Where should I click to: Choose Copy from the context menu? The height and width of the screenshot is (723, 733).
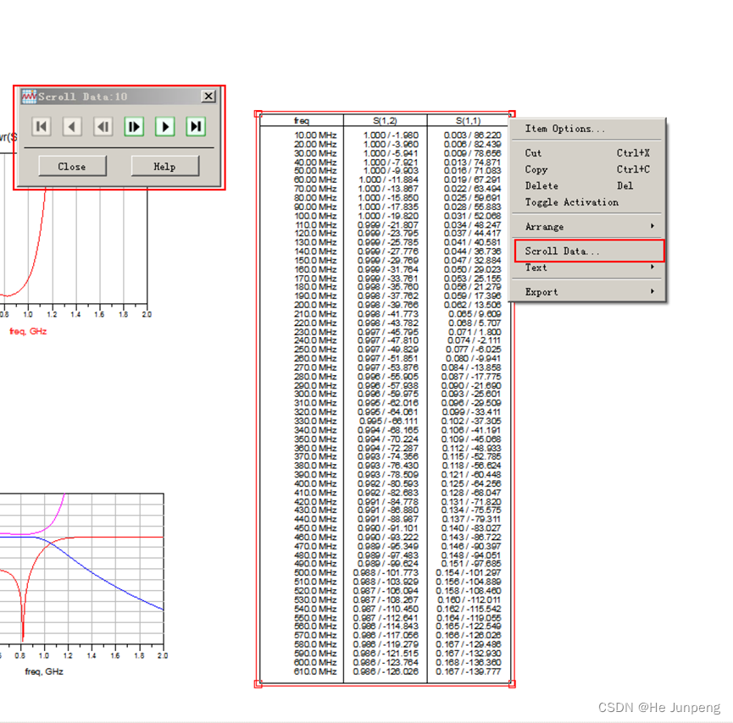pos(535,169)
